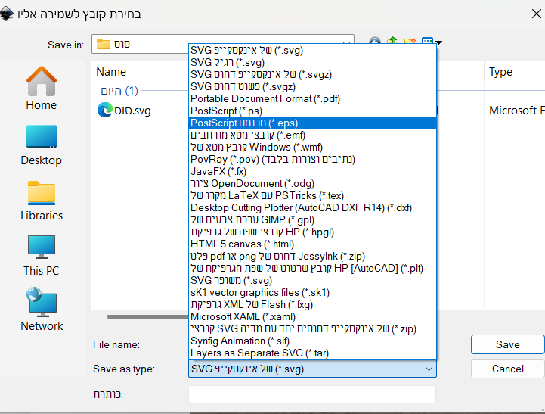Select PostScript (*.ps) format
Viewport: 545px width, 414px height.
(x=312, y=111)
